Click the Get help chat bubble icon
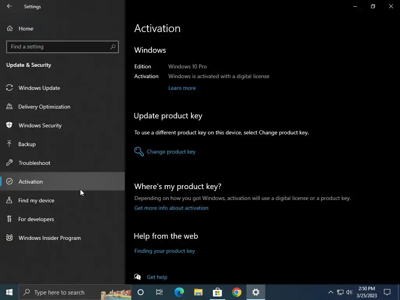Viewport: 400px width, 300px height. click(x=137, y=277)
